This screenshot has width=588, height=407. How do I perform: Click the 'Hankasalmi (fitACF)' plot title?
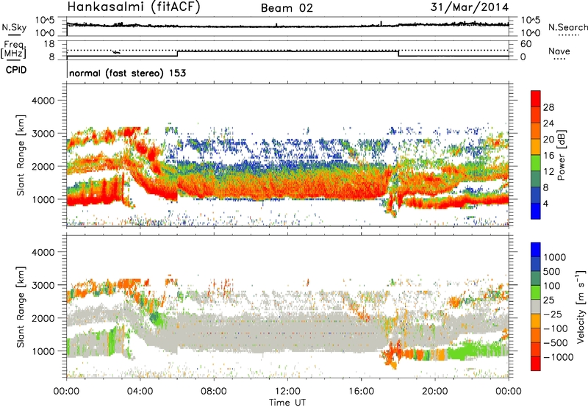coord(134,7)
